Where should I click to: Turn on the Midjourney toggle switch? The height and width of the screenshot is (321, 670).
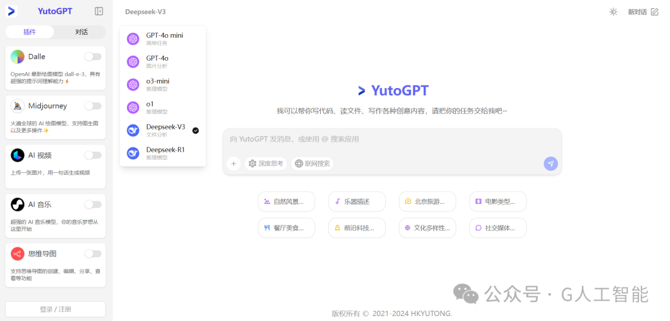point(92,106)
